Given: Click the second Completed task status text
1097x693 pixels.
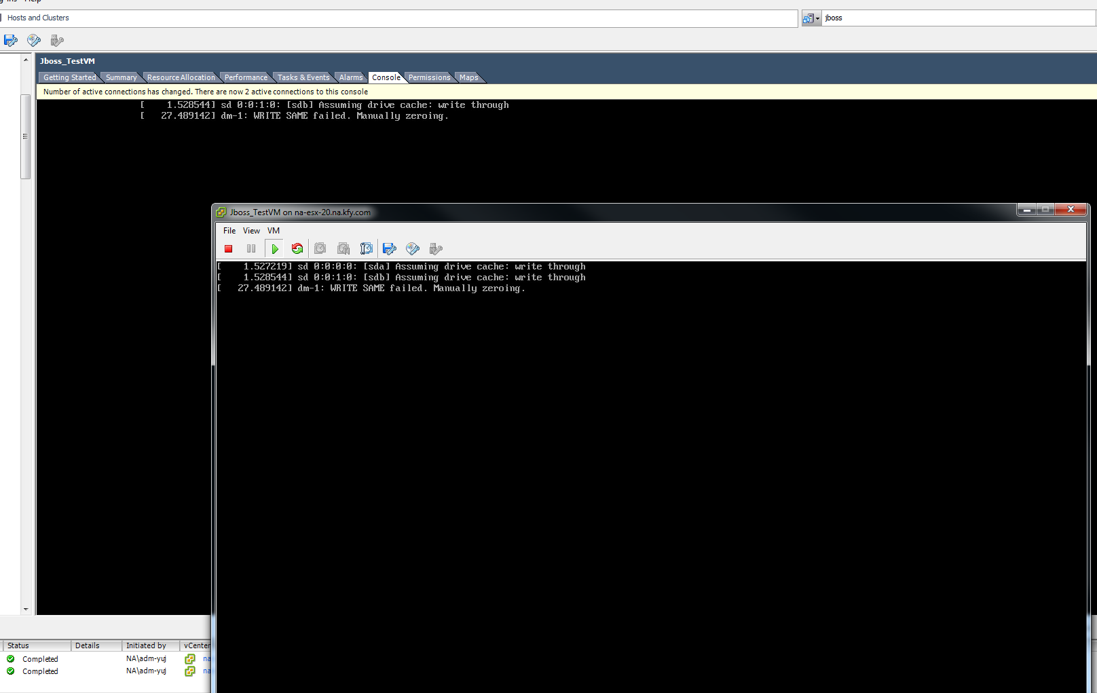Looking at the screenshot, I should click(x=40, y=671).
